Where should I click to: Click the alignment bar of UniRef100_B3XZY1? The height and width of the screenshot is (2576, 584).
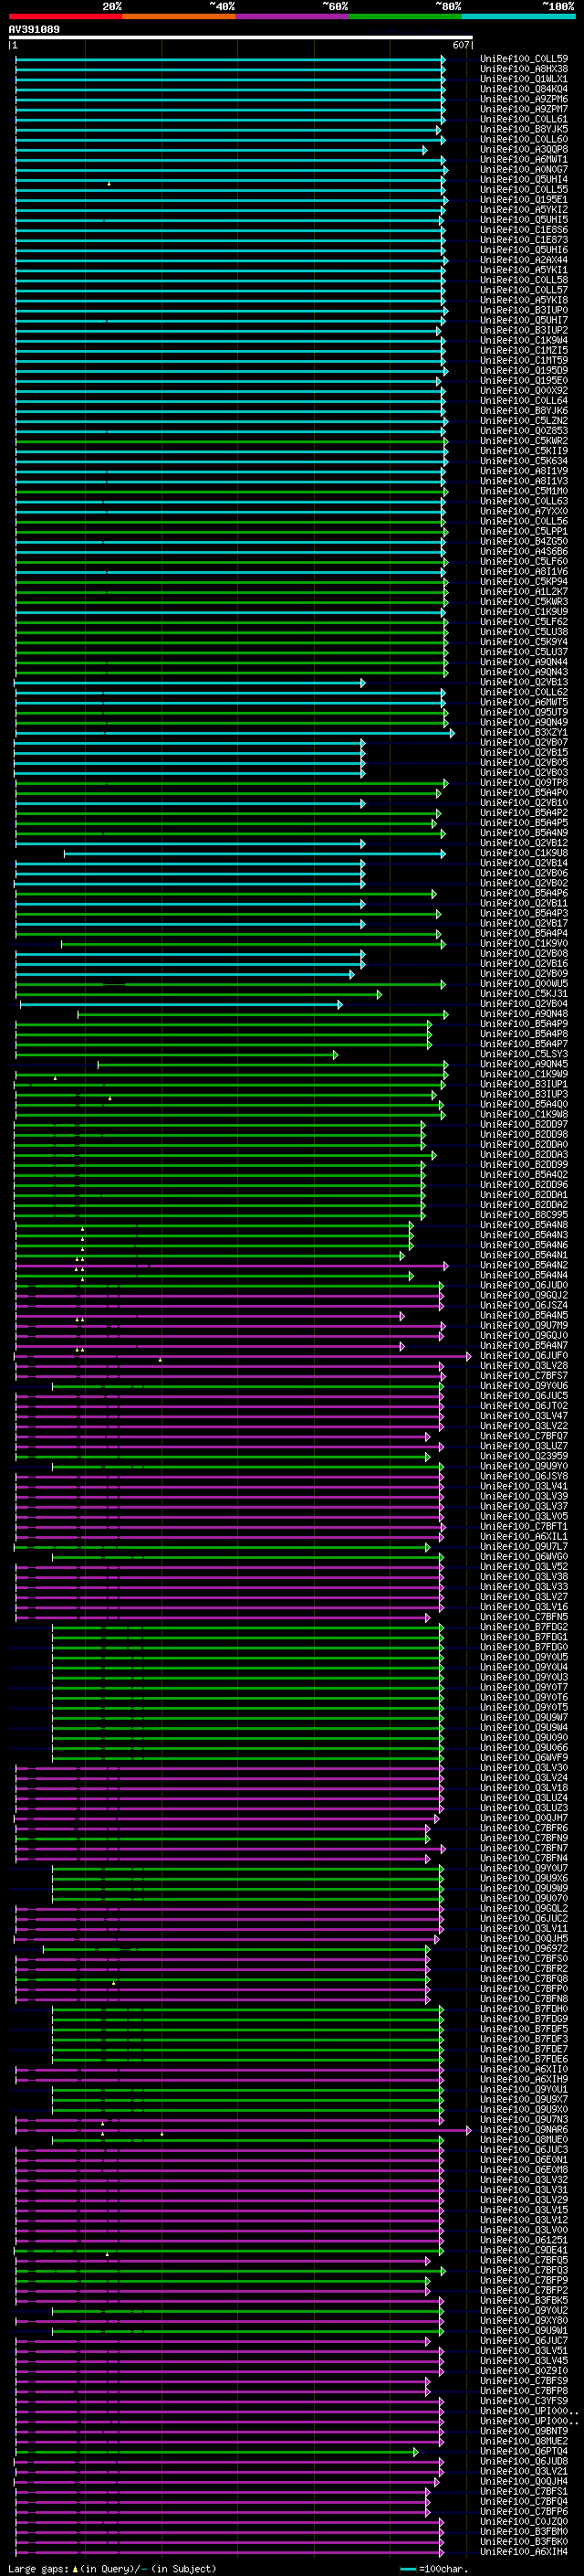(x=235, y=733)
